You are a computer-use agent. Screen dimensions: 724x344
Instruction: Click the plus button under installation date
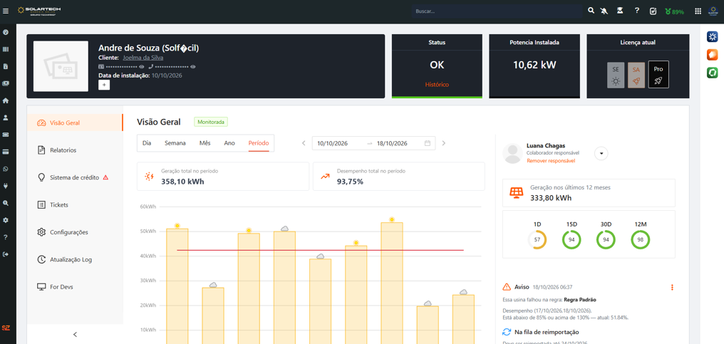(104, 85)
